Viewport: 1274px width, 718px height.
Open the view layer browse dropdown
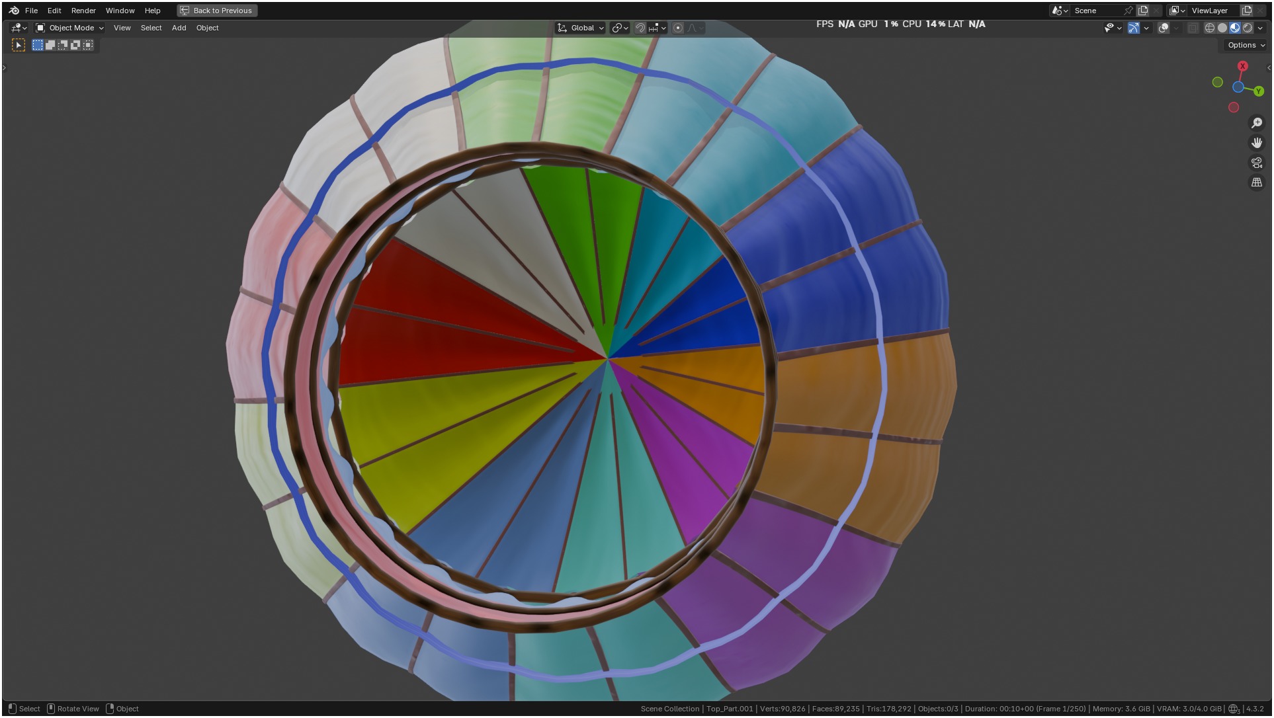click(x=1176, y=11)
